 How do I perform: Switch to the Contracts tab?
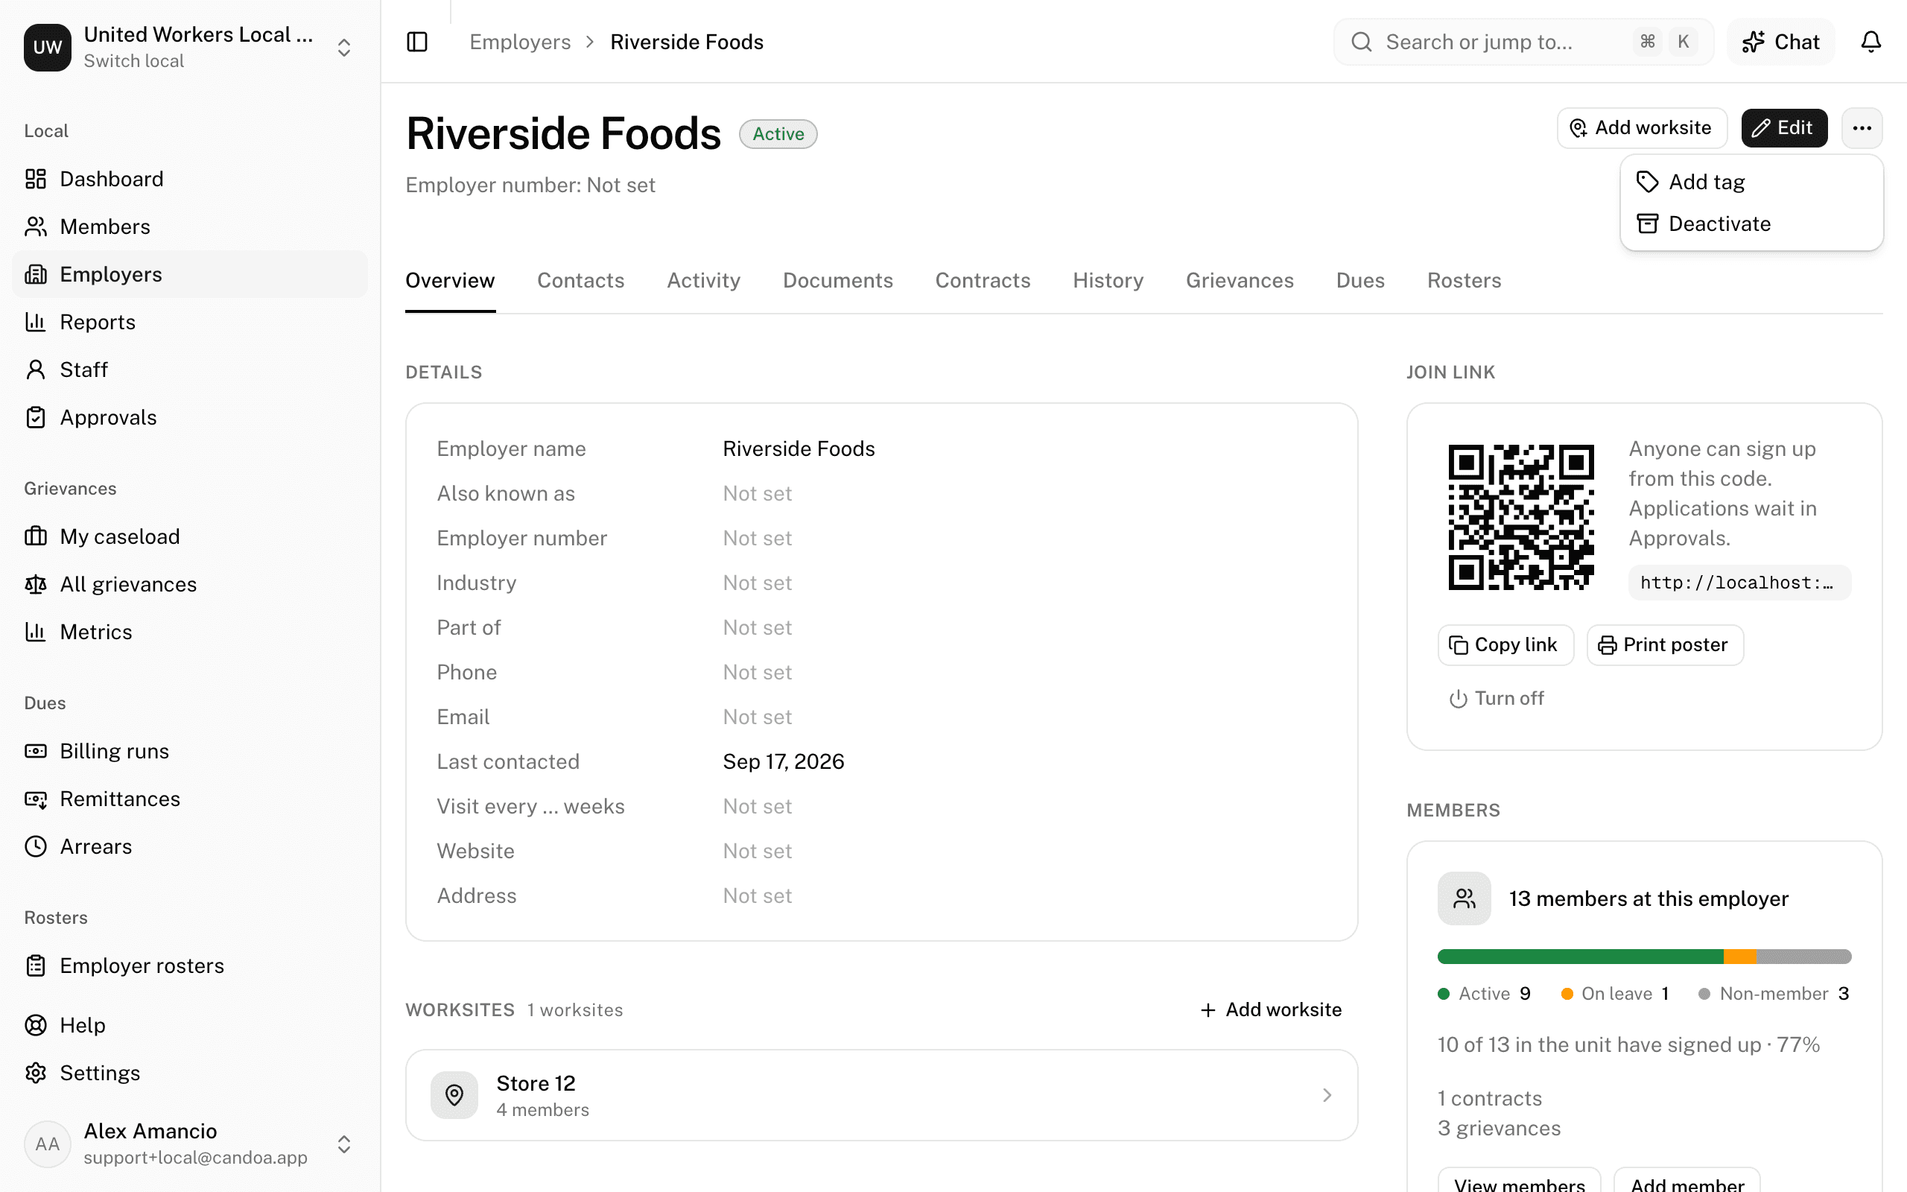tap(983, 281)
